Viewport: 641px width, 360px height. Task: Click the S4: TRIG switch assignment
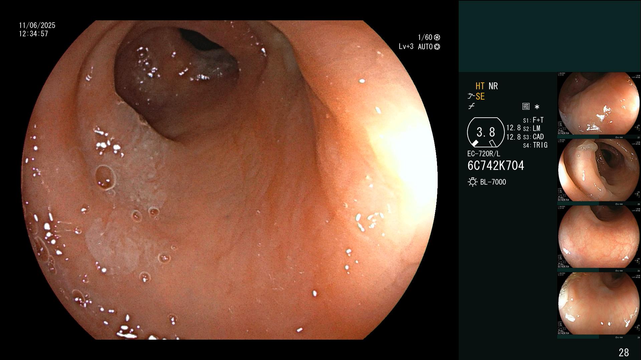[535, 145]
